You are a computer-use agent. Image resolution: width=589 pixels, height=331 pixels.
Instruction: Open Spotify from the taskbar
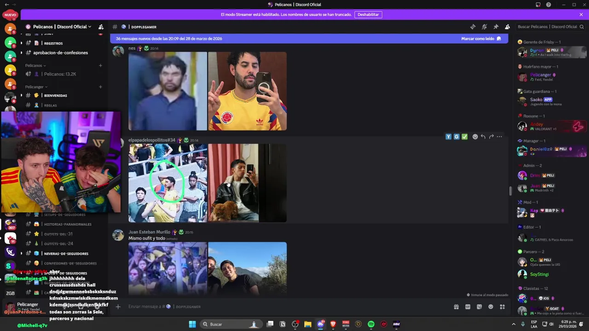[371, 324]
